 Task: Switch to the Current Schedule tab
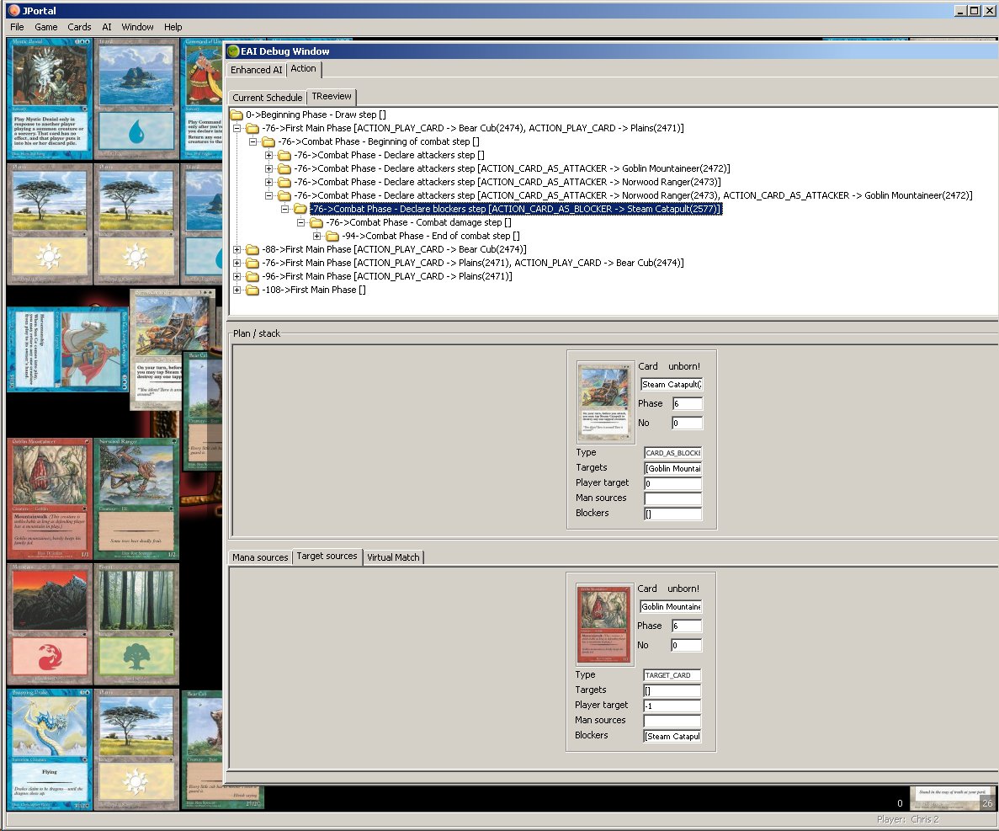[267, 98]
